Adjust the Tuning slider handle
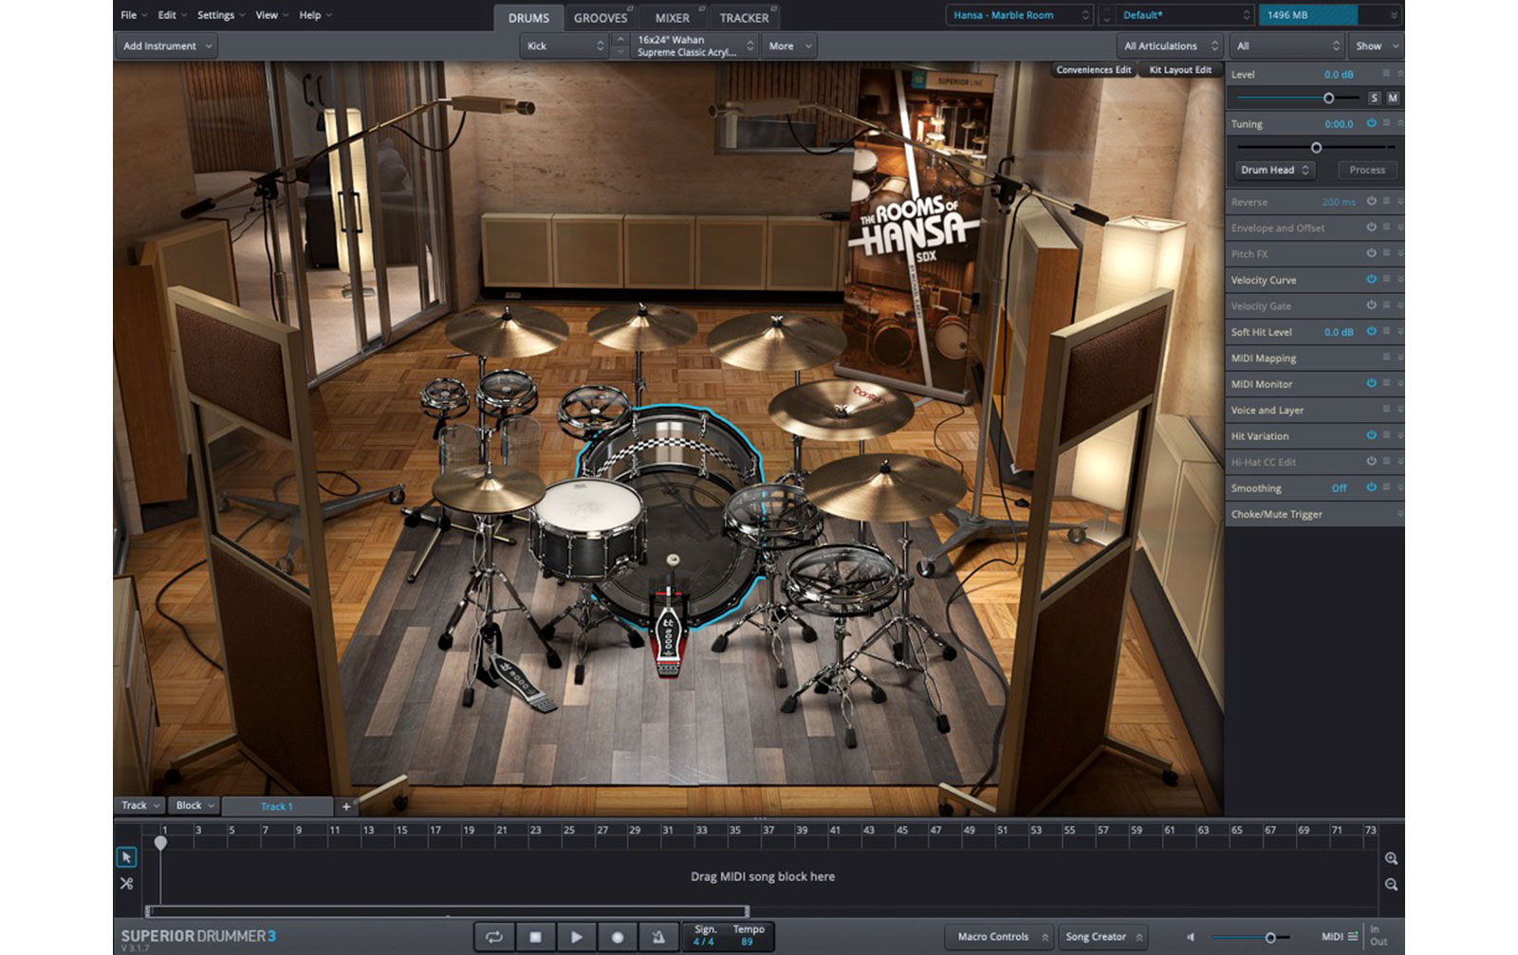The width and height of the screenshot is (1518, 955). point(1316,147)
